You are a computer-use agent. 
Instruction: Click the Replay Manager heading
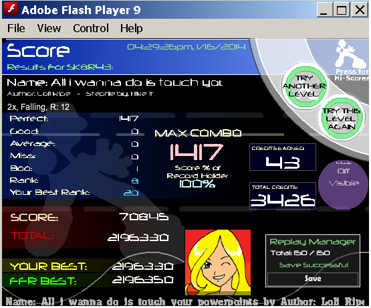pyautogui.click(x=313, y=242)
